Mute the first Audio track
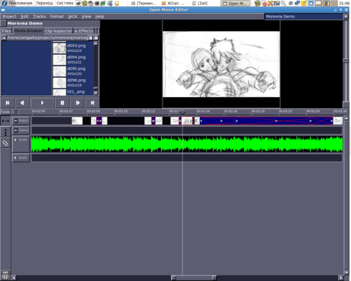Viewport: 351px width, 281px height. click(x=15, y=140)
